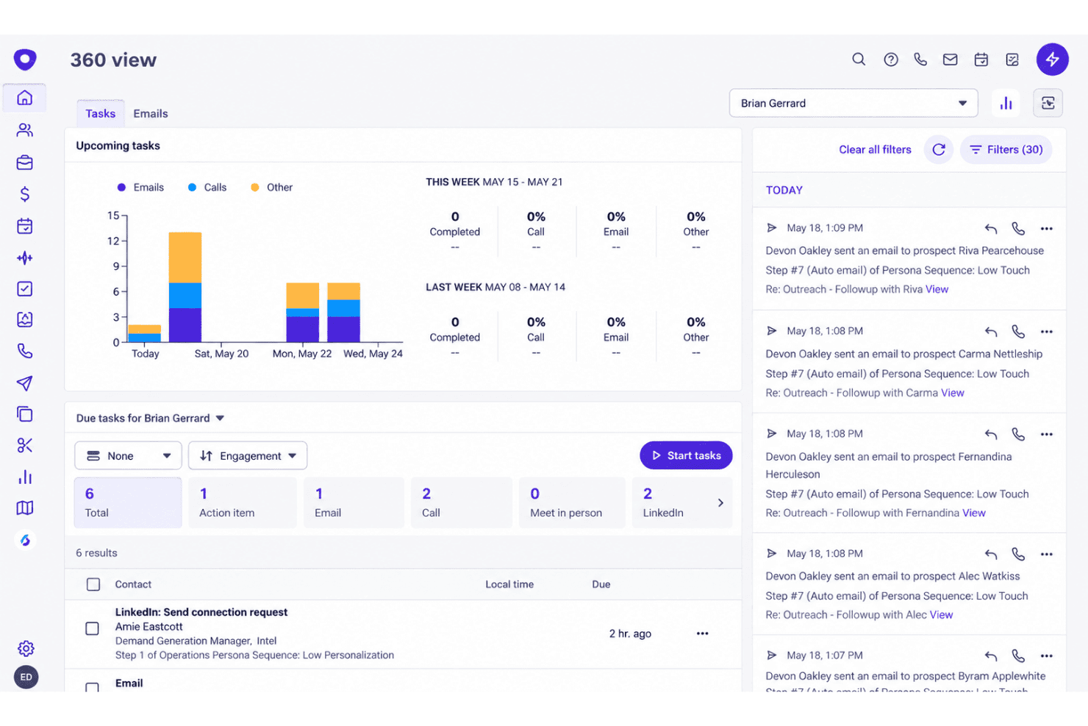The height and width of the screenshot is (726, 1088).
Task: Switch to the Emails tab
Action: (151, 113)
